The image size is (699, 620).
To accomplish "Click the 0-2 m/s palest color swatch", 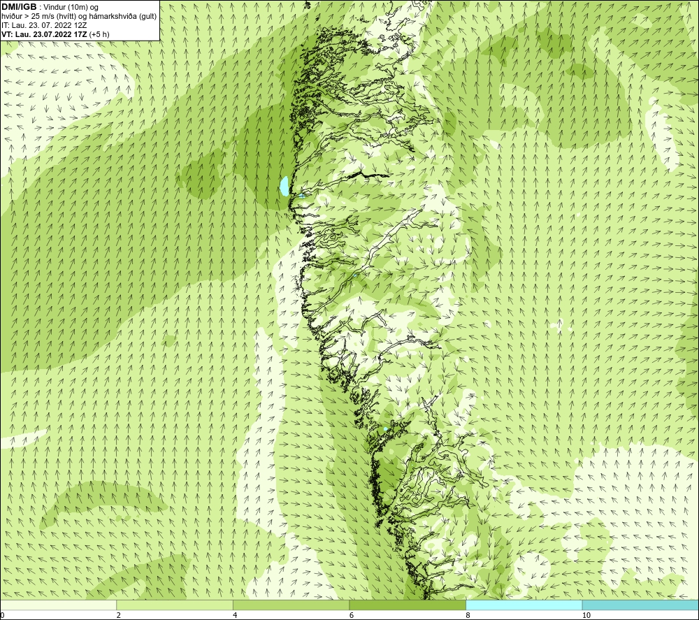I will 59,605.
